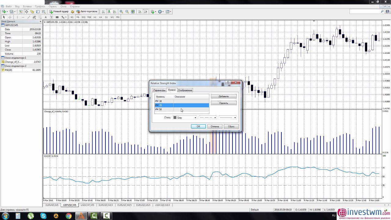
Task: Toggle chart auto scroll icon
Action: tap(140, 12)
